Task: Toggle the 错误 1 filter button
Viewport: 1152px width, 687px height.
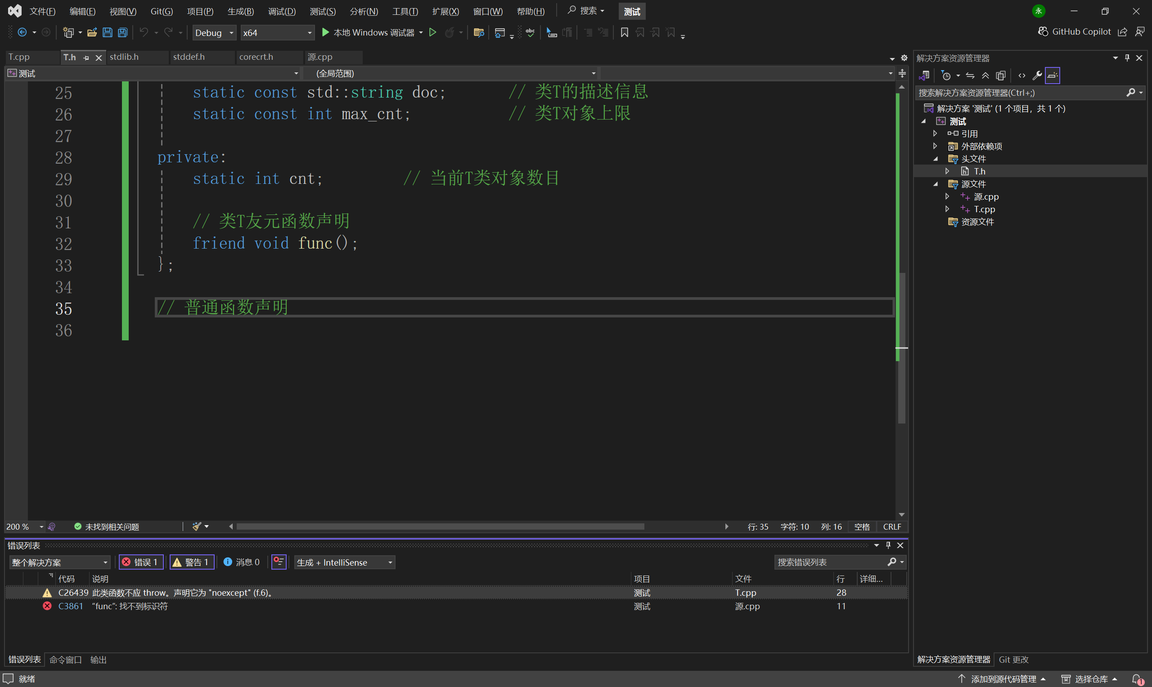Action: point(141,562)
